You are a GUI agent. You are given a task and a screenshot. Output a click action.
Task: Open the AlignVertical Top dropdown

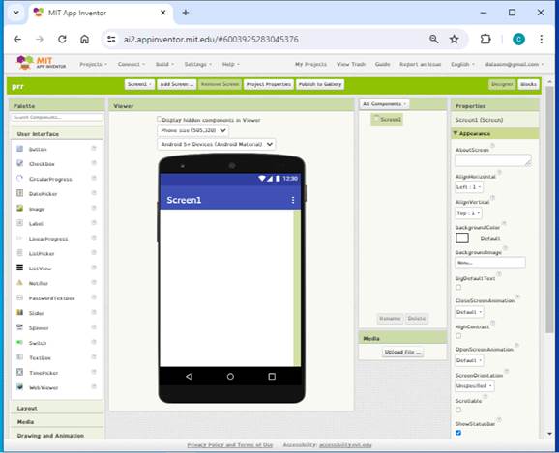[468, 212]
